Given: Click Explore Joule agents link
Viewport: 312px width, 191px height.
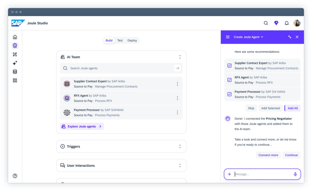Looking at the screenshot, I should 82,127.
